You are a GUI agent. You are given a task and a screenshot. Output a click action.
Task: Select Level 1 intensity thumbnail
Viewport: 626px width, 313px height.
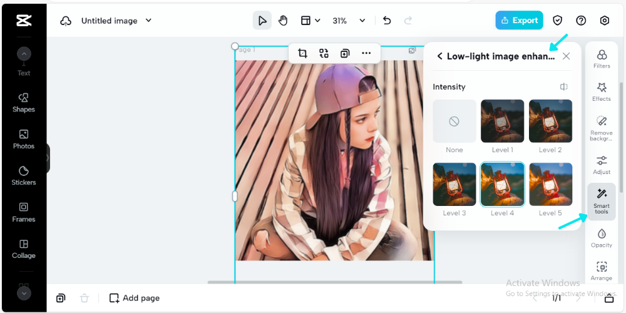502,121
